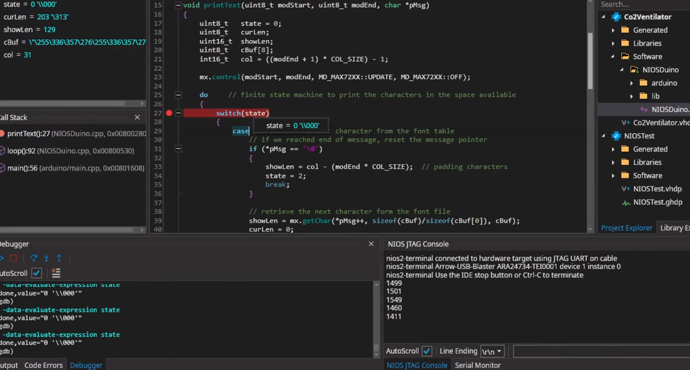690x370 pixels.
Task: Toggle the Debugger AutoScroll checkbox
Action: 37,273
